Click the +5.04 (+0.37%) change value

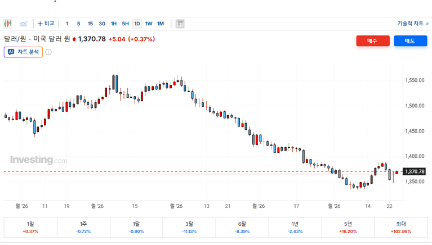tap(132, 39)
